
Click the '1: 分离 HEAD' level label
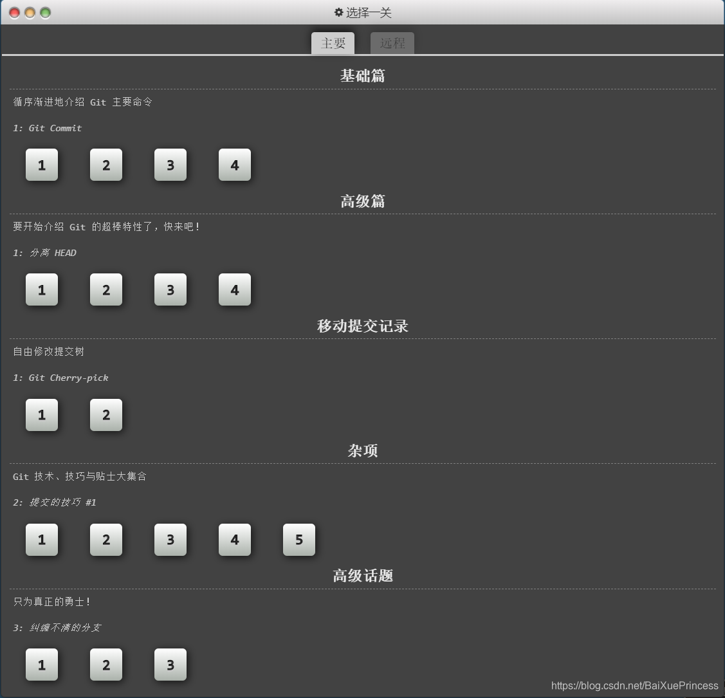click(44, 253)
